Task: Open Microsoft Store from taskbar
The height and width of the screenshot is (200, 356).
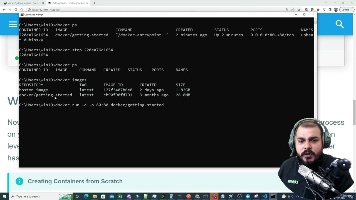Action: click(x=103, y=196)
